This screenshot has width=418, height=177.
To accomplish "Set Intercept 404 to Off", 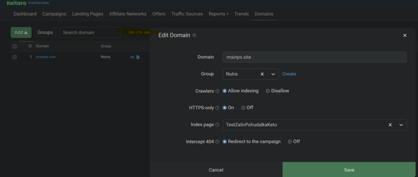I will (x=290, y=142).
